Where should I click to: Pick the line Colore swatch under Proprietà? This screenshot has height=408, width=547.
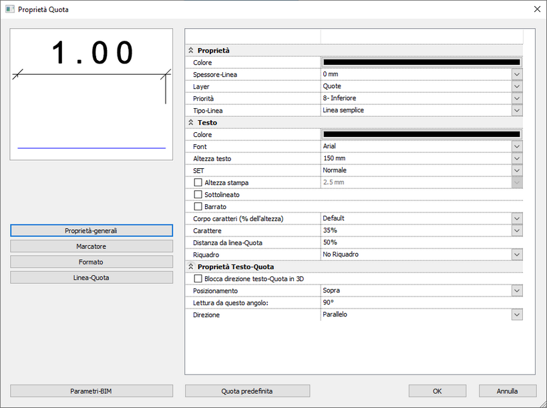click(x=421, y=62)
